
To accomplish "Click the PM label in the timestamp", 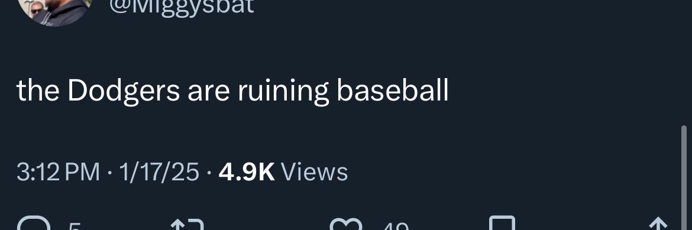I will 83,172.
